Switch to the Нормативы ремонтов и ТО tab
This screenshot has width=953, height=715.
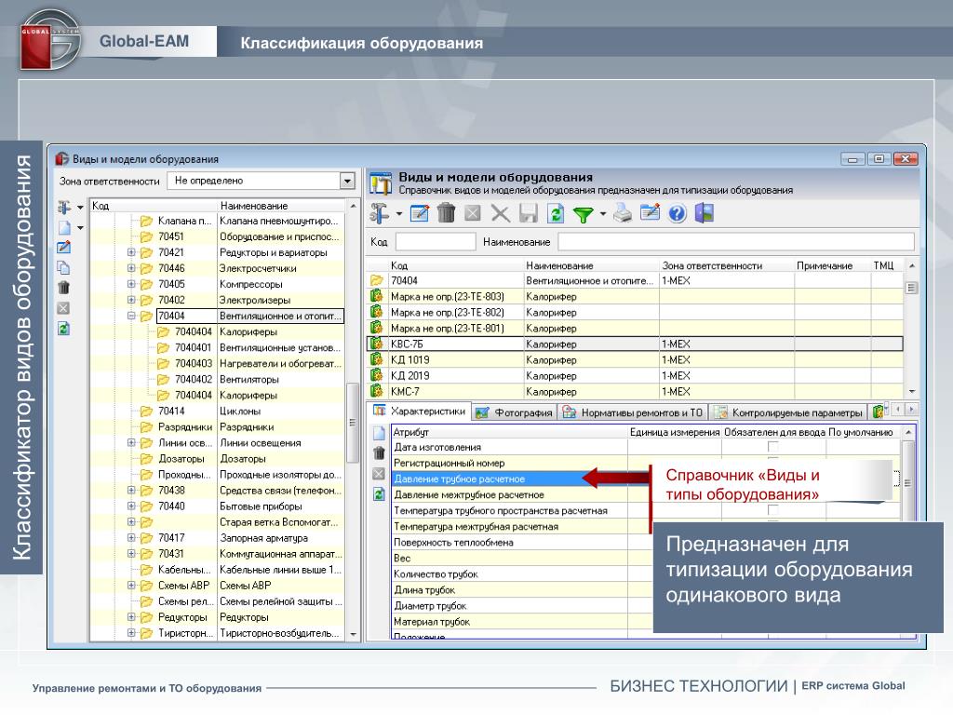tap(633, 412)
